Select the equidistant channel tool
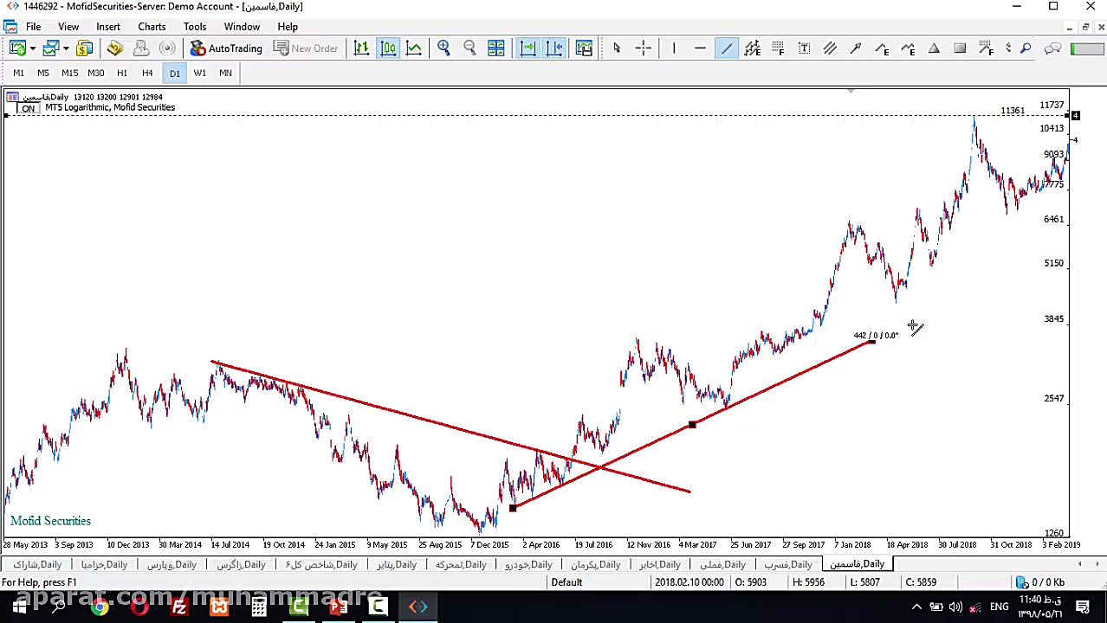Image resolution: width=1107 pixels, height=623 pixels. point(830,48)
